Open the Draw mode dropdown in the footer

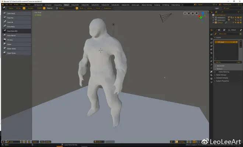point(13,142)
